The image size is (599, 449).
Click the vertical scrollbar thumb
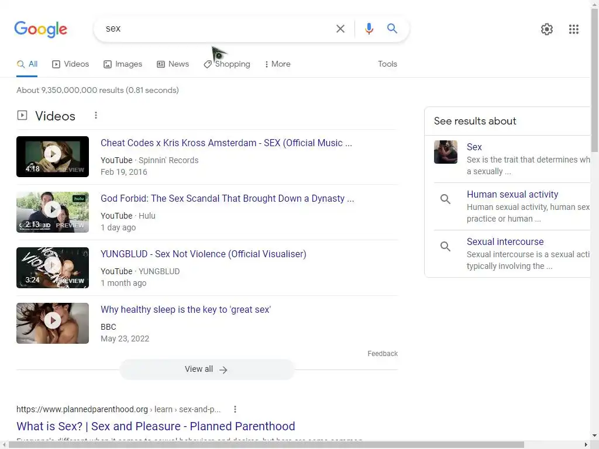pos(594,80)
